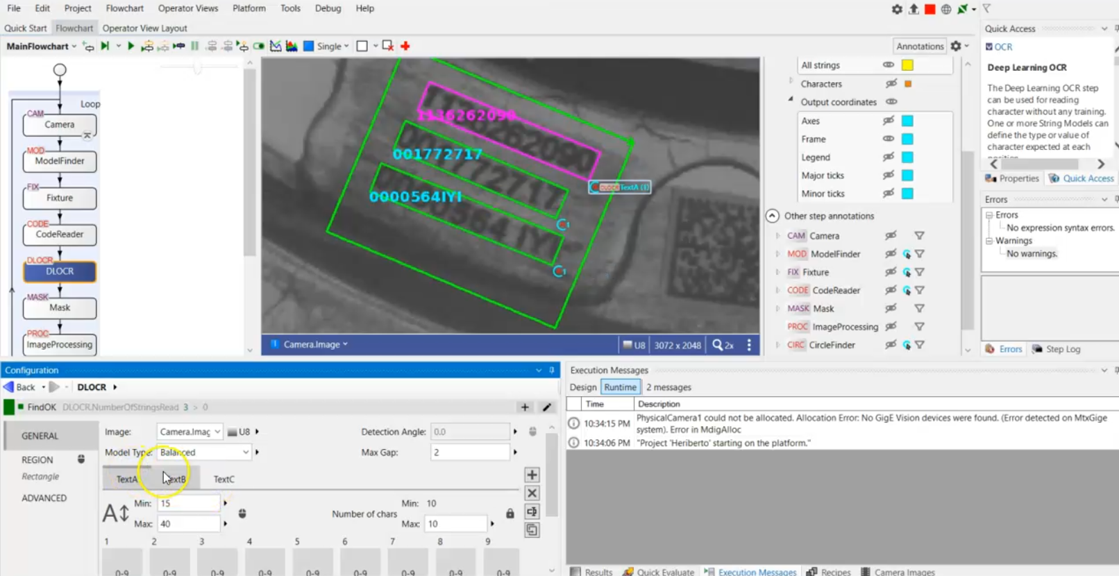The height and width of the screenshot is (576, 1119).
Task: Remove the text string with the X button
Action: tap(532, 493)
